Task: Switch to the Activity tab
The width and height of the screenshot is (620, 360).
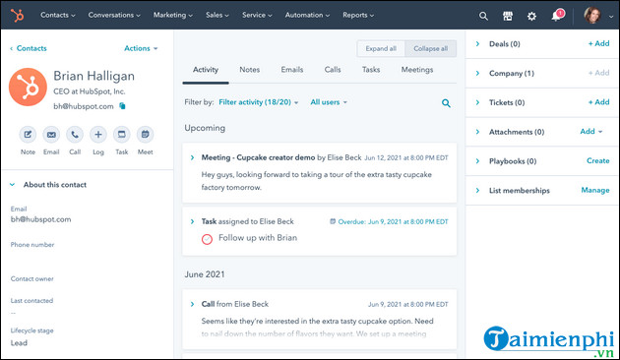Action: (206, 70)
